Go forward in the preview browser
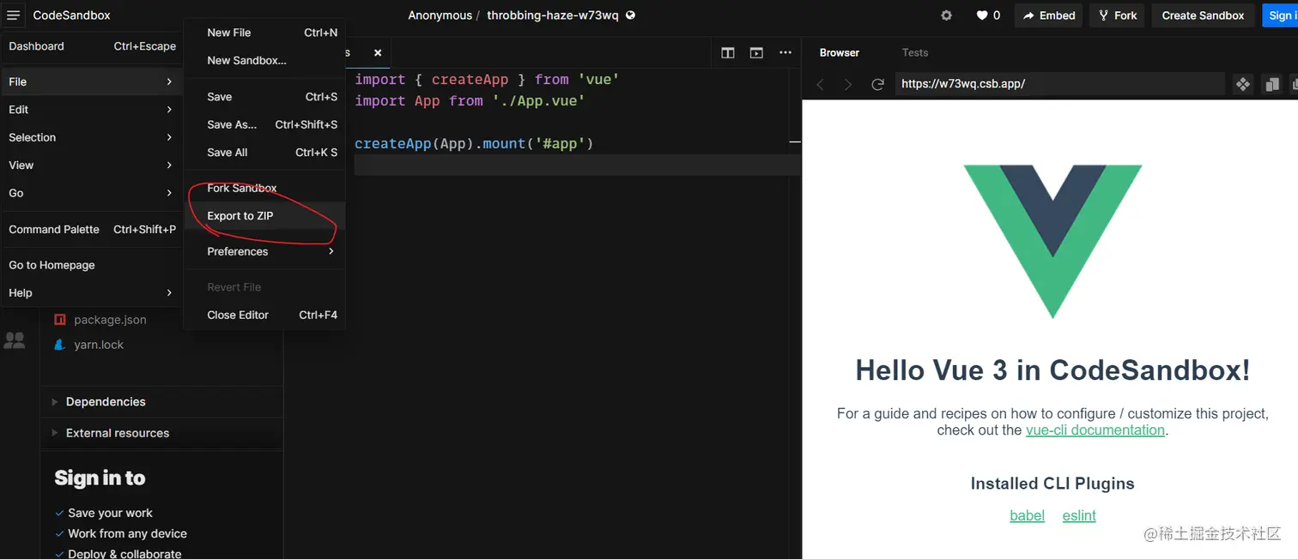Image resolution: width=1298 pixels, height=559 pixels. coord(848,84)
